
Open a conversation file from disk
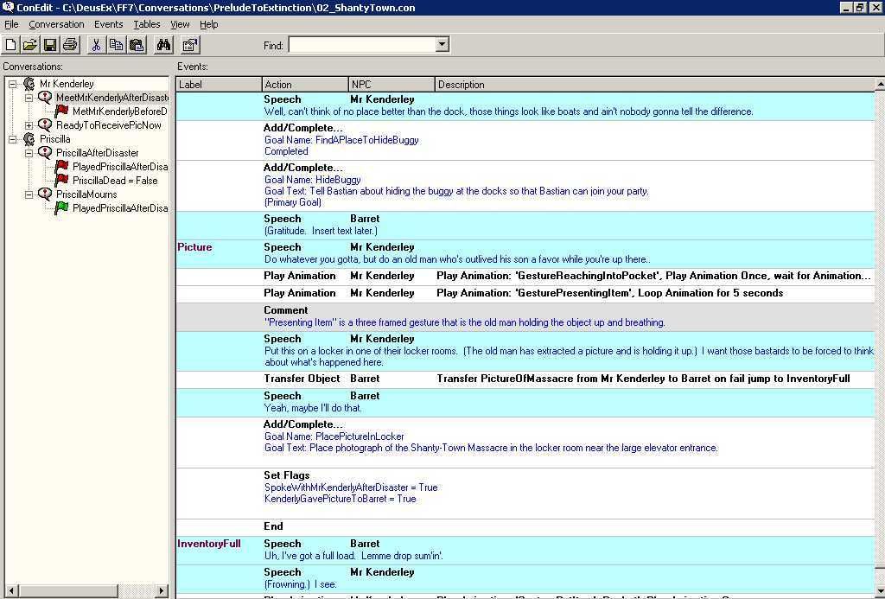(30, 45)
